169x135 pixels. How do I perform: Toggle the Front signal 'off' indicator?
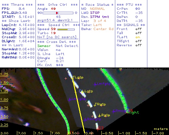point(138,29)
